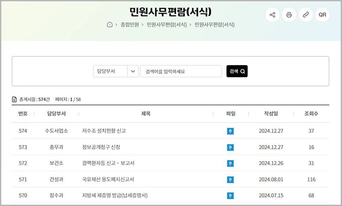This screenshot has width=342, height=206.
Task: Download file for 저수조 설치현황 신고
Action: (230, 131)
